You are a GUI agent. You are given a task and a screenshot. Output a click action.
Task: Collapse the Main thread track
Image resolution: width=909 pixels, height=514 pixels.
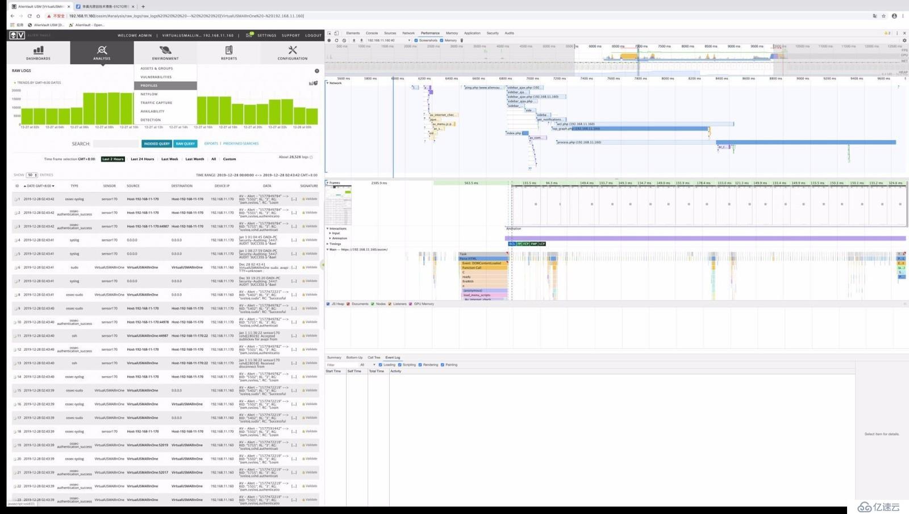point(327,250)
